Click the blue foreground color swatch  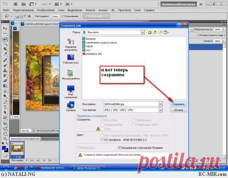click(4, 148)
